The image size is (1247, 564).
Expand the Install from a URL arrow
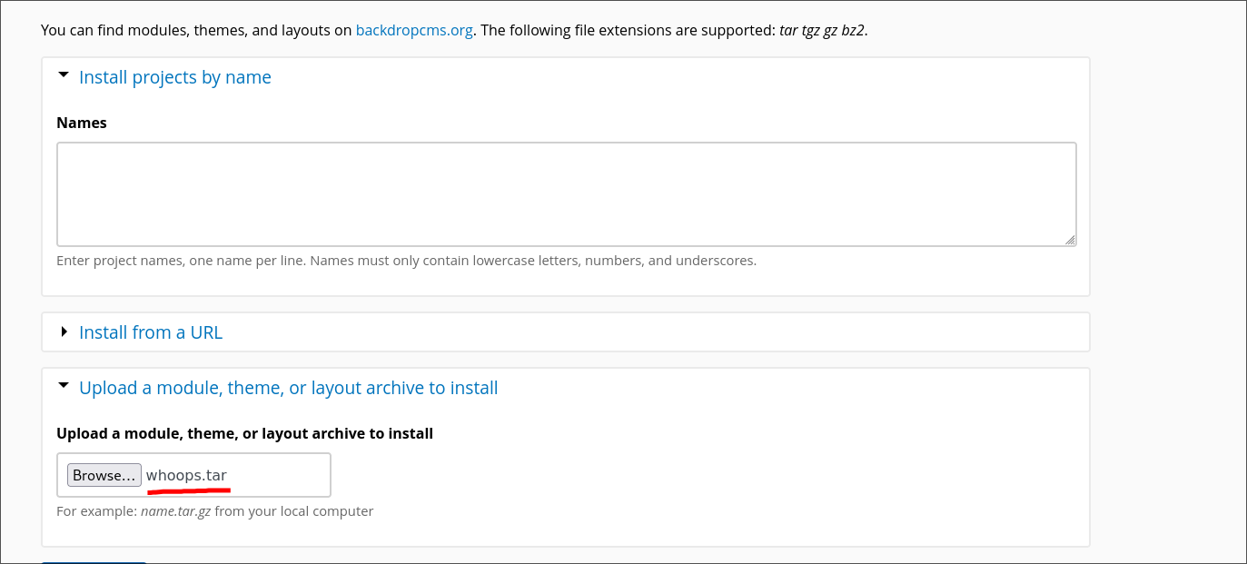pos(64,331)
